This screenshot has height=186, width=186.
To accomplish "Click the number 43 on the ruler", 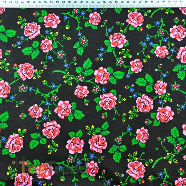I will click(x=181, y=2).
